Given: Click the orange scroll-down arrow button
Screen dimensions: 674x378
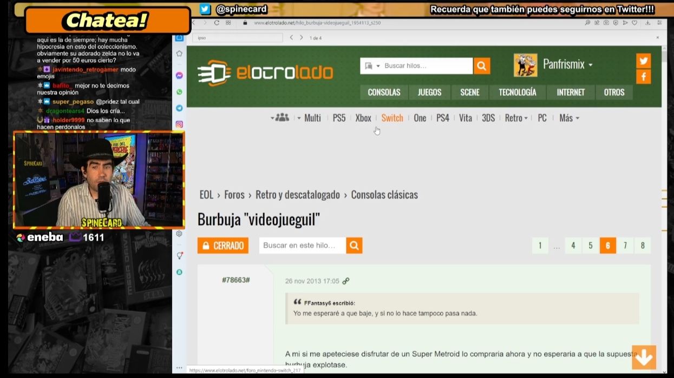Looking at the screenshot, I should tap(644, 357).
